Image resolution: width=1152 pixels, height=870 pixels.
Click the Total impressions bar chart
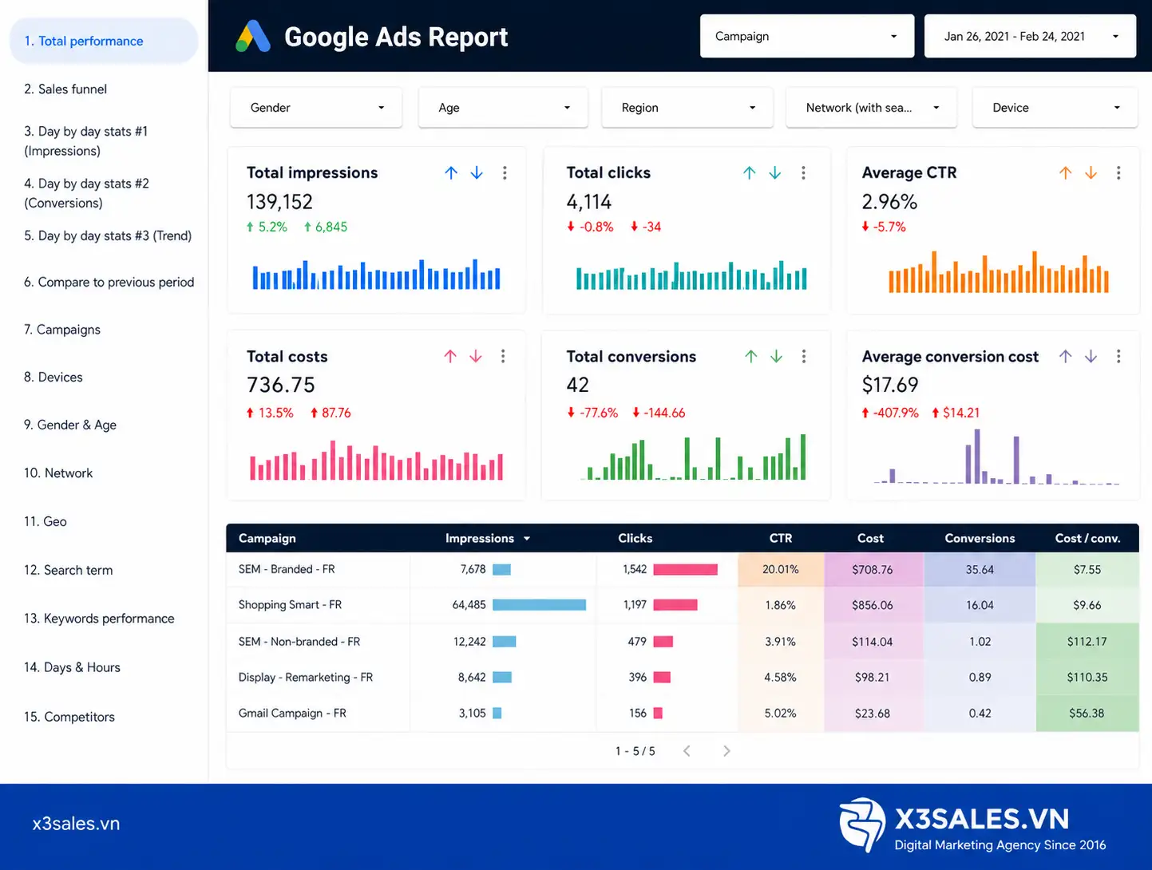click(376, 274)
